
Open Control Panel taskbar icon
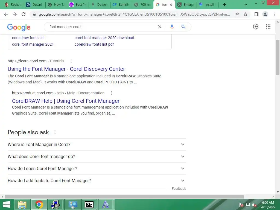[73, 205]
